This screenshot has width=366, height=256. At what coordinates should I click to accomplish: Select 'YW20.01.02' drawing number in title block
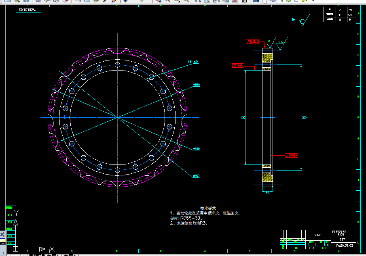pos(345,246)
